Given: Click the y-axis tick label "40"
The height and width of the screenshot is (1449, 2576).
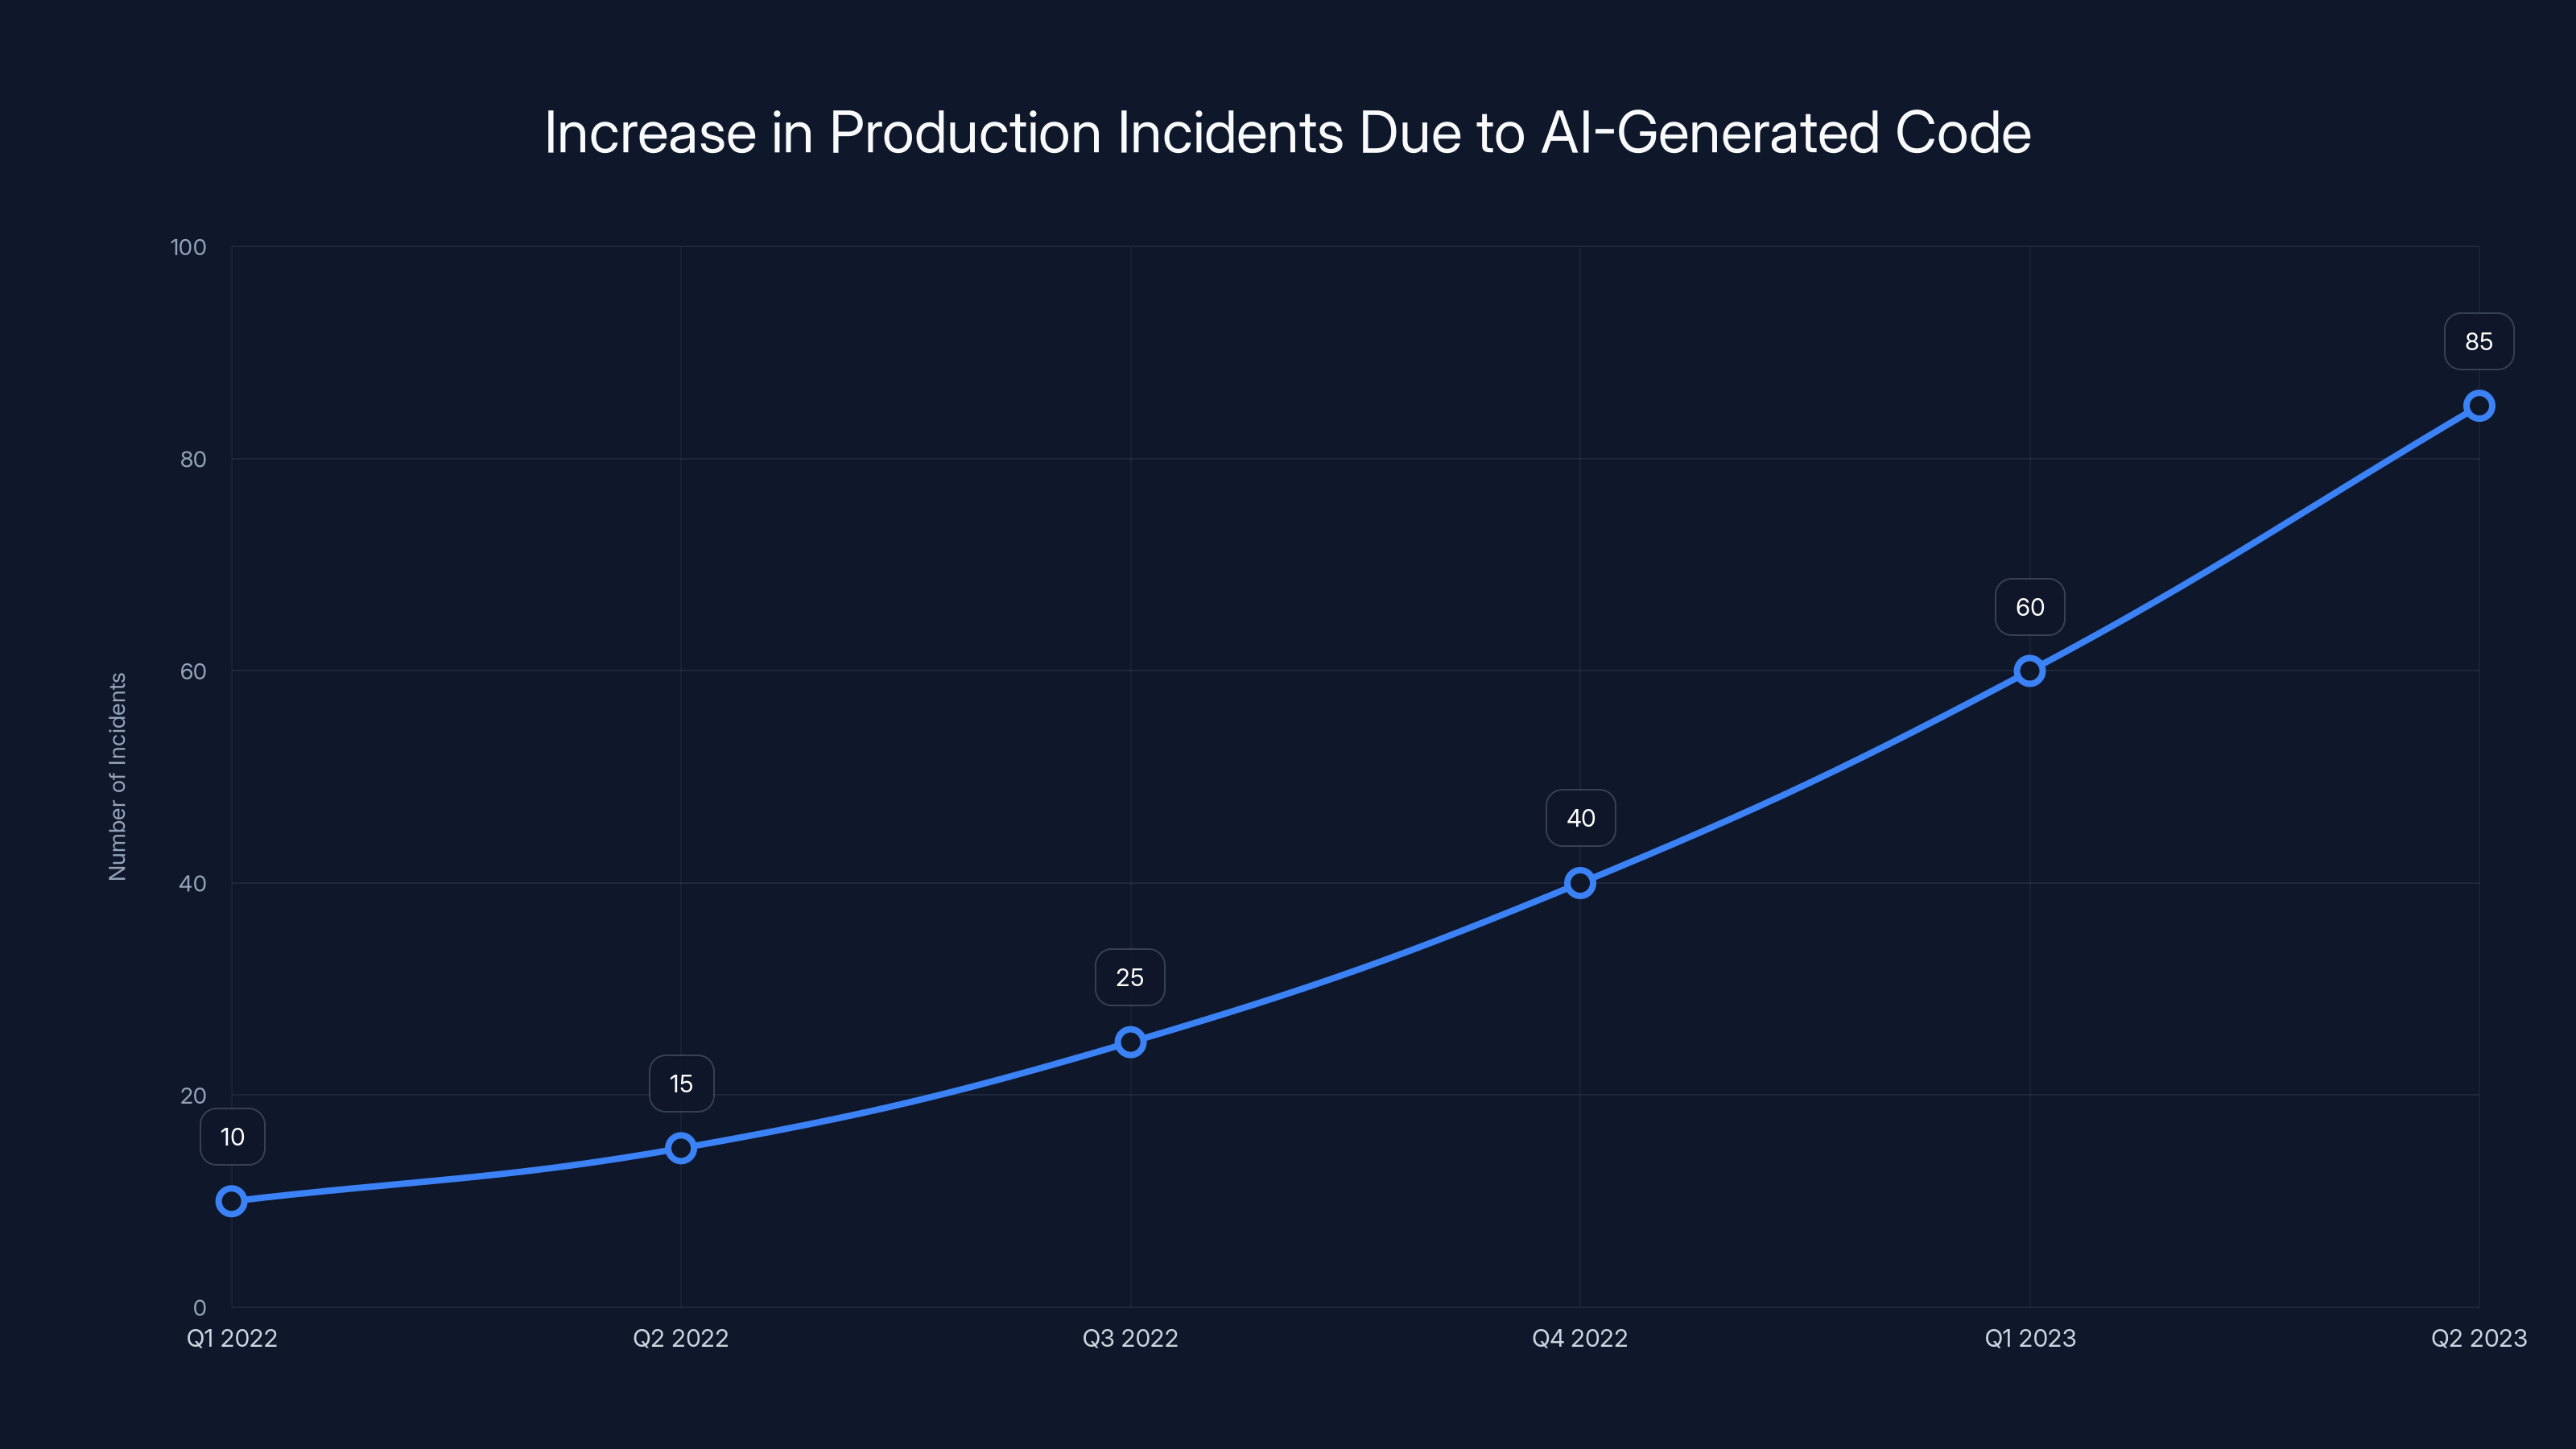Looking at the screenshot, I should pyautogui.click(x=193, y=884).
